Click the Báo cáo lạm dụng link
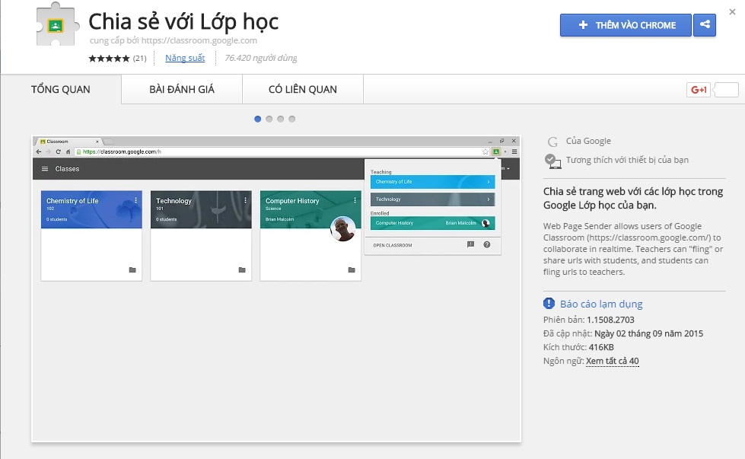The width and height of the screenshot is (745, 459). [x=601, y=304]
